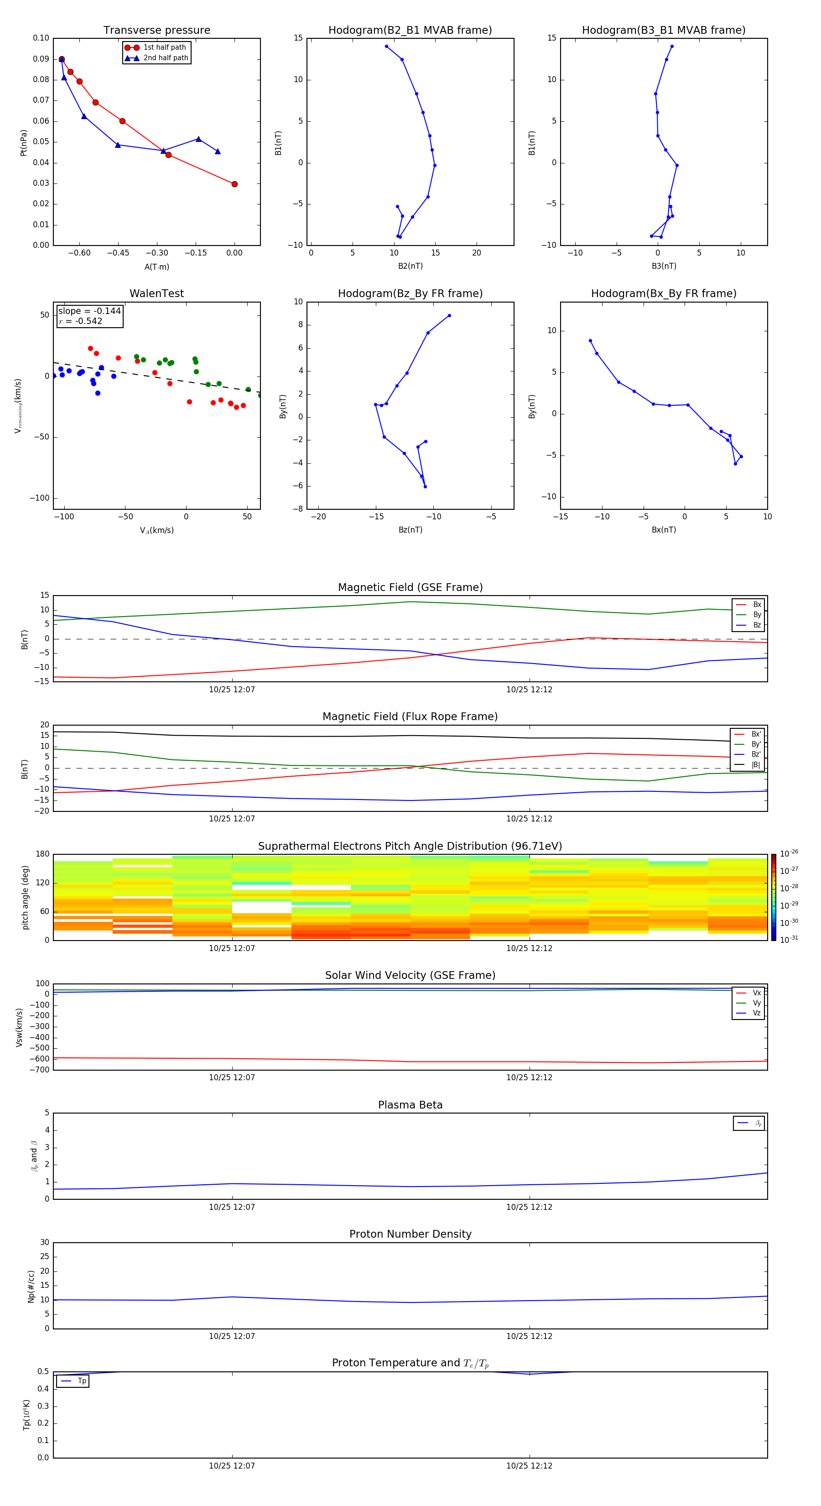The height and width of the screenshot is (1506, 821).
Task: Click the 'Transverse pressure' plot title
Action: point(156,31)
